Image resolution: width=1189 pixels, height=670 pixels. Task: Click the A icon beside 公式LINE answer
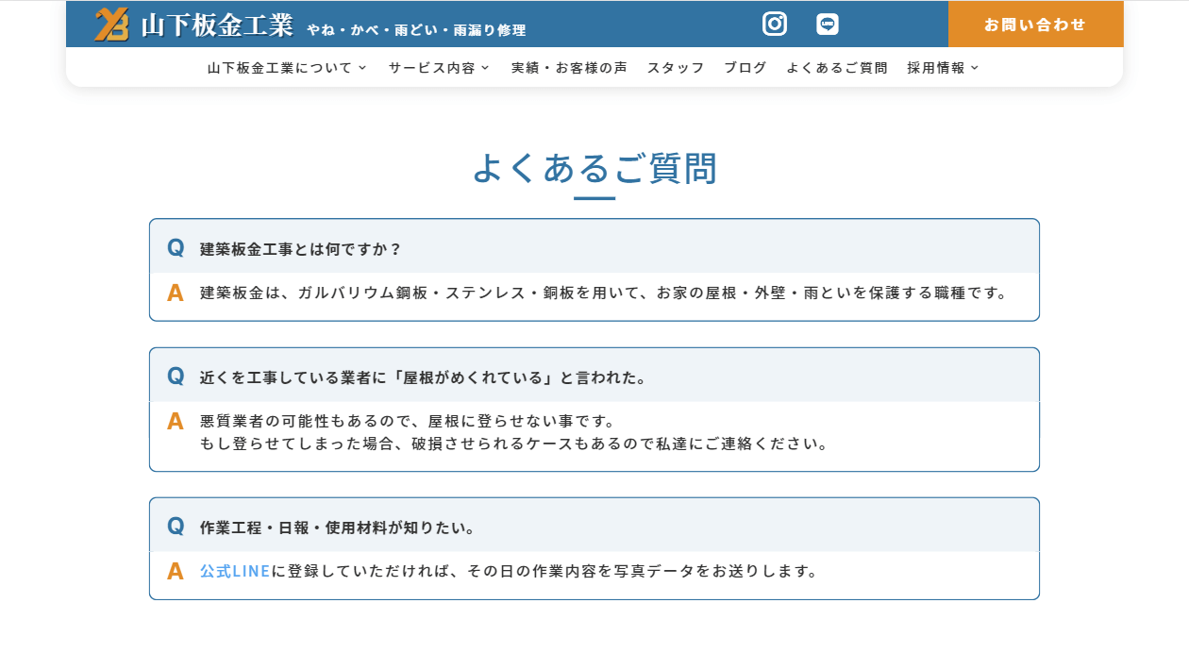(x=176, y=572)
